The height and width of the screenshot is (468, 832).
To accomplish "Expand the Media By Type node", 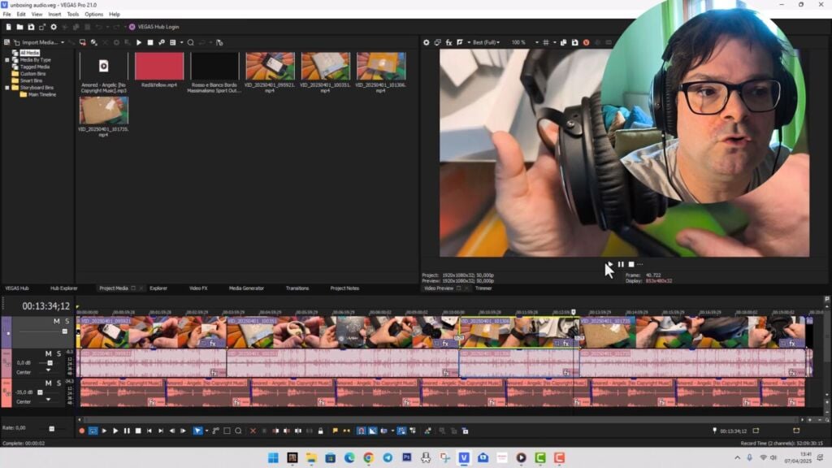I will coord(6,60).
